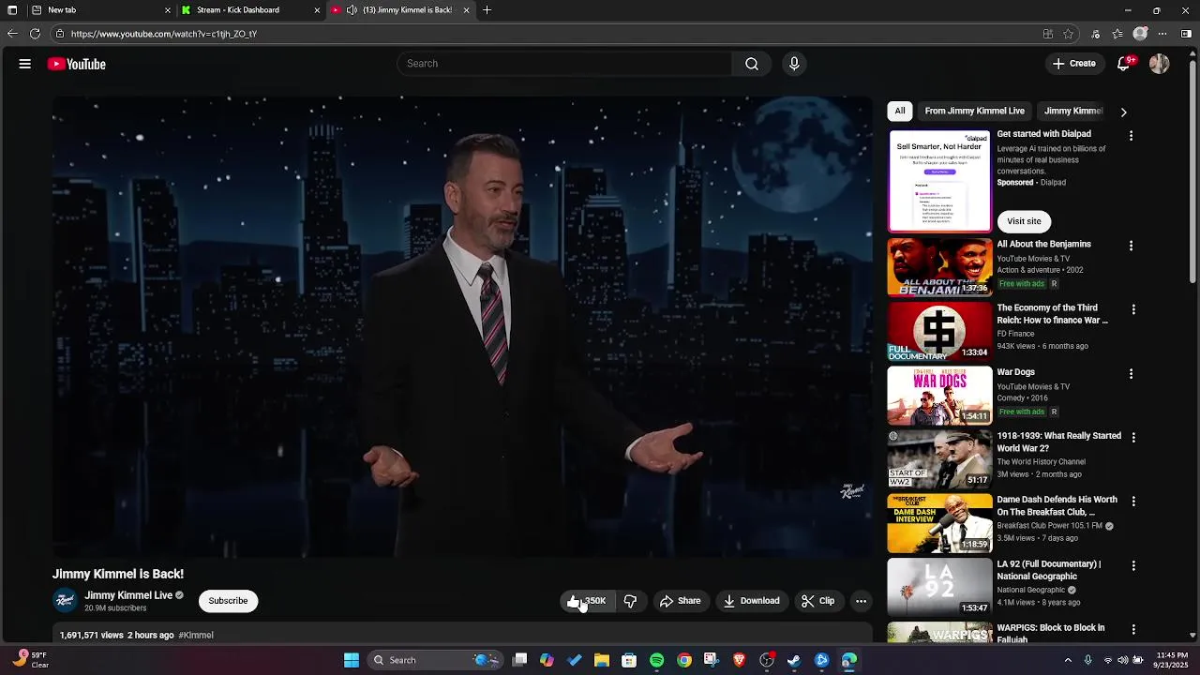1200x675 pixels.
Task: Open options for Dialpad ad
Action: click(x=1131, y=136)
